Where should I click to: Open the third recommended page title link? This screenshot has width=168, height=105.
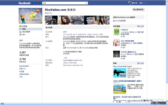128,52
